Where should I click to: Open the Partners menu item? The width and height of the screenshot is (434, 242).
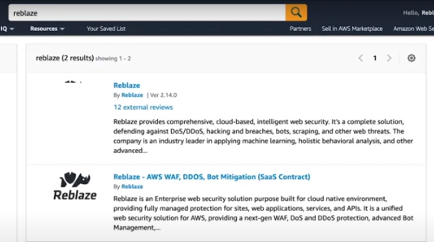point(300,29)
